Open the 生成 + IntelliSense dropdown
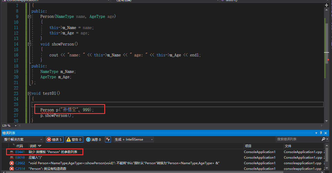332x173 pixels. coord(134,139)
